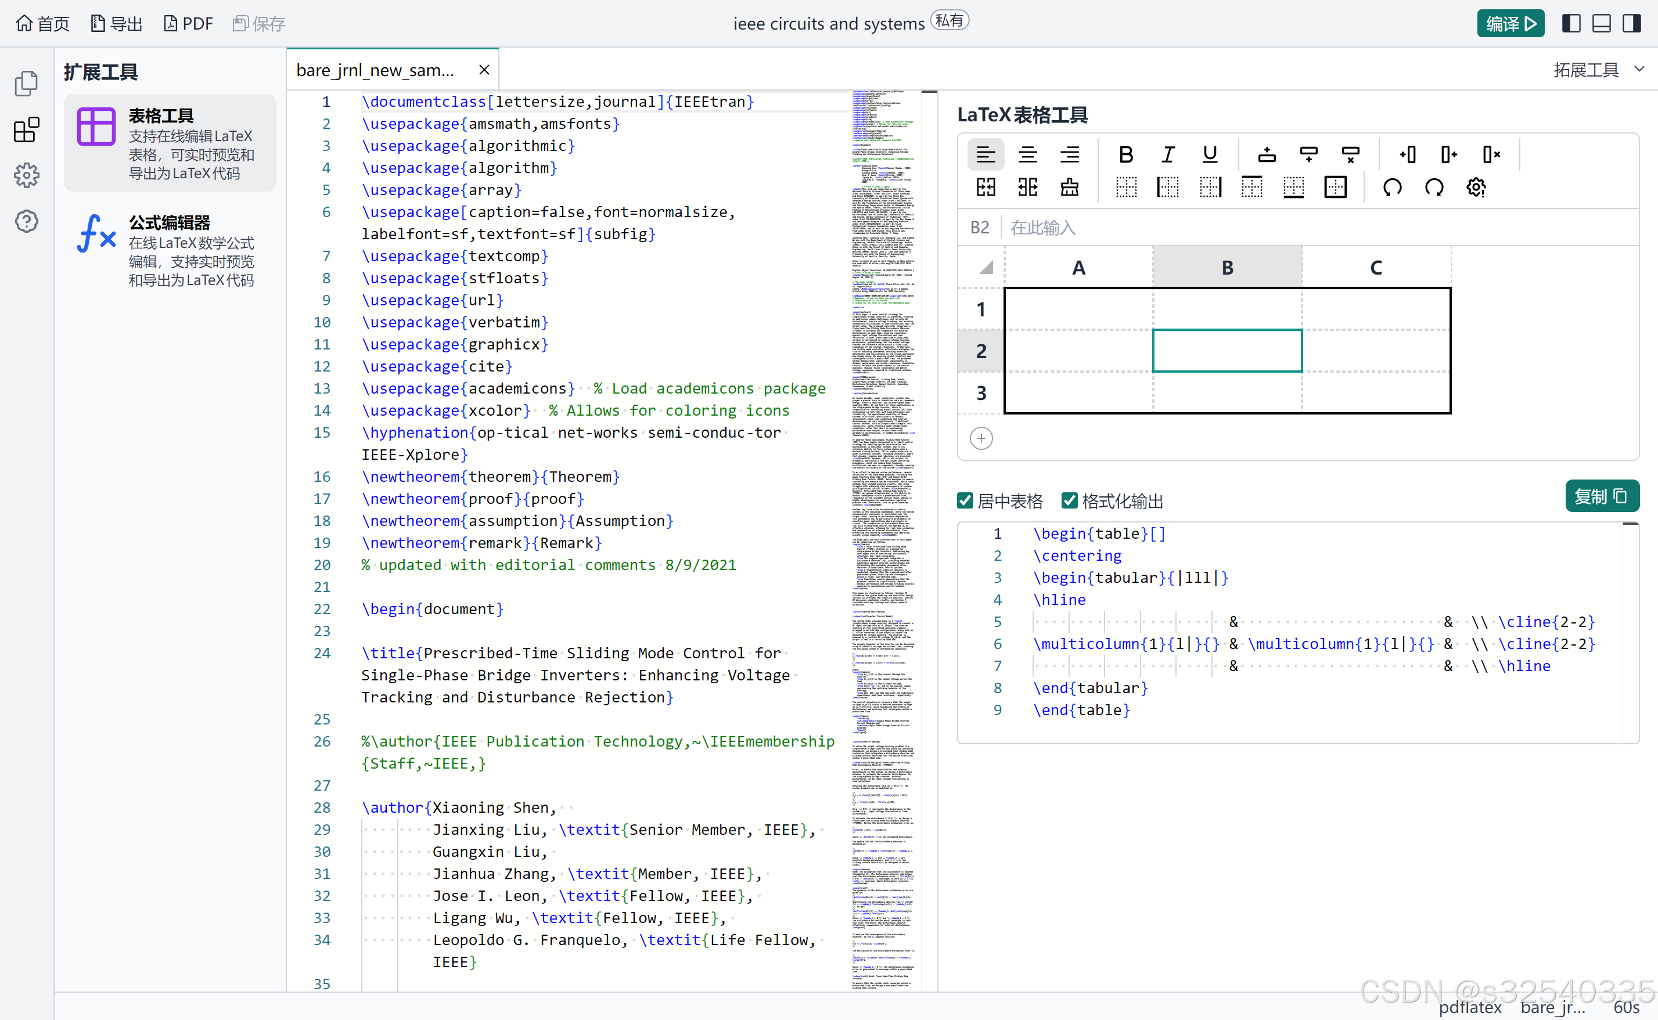
Task: Delete column icon in table toolbar
Action: pos(1490,154)
